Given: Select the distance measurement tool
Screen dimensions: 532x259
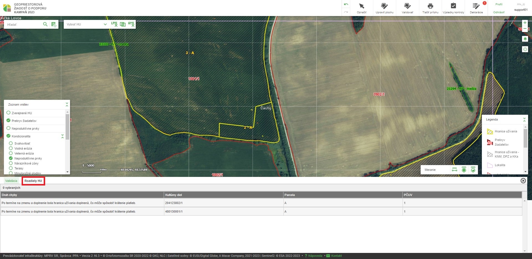Looking at the screenshot, I should click(455, 170).
